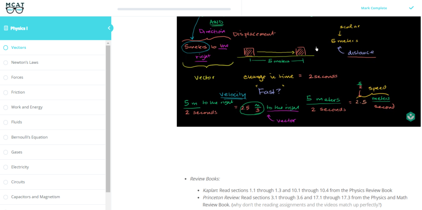The height and width of the screenshot is (210, 422).
Task: Toggle the Bernoulli's Equation completion circle
Action: click(6, 137)
